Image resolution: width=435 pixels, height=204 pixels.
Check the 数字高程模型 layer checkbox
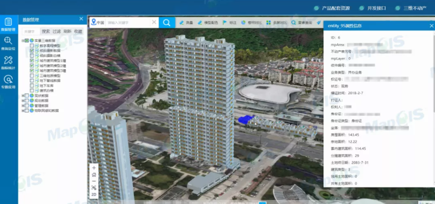(32, 46)
